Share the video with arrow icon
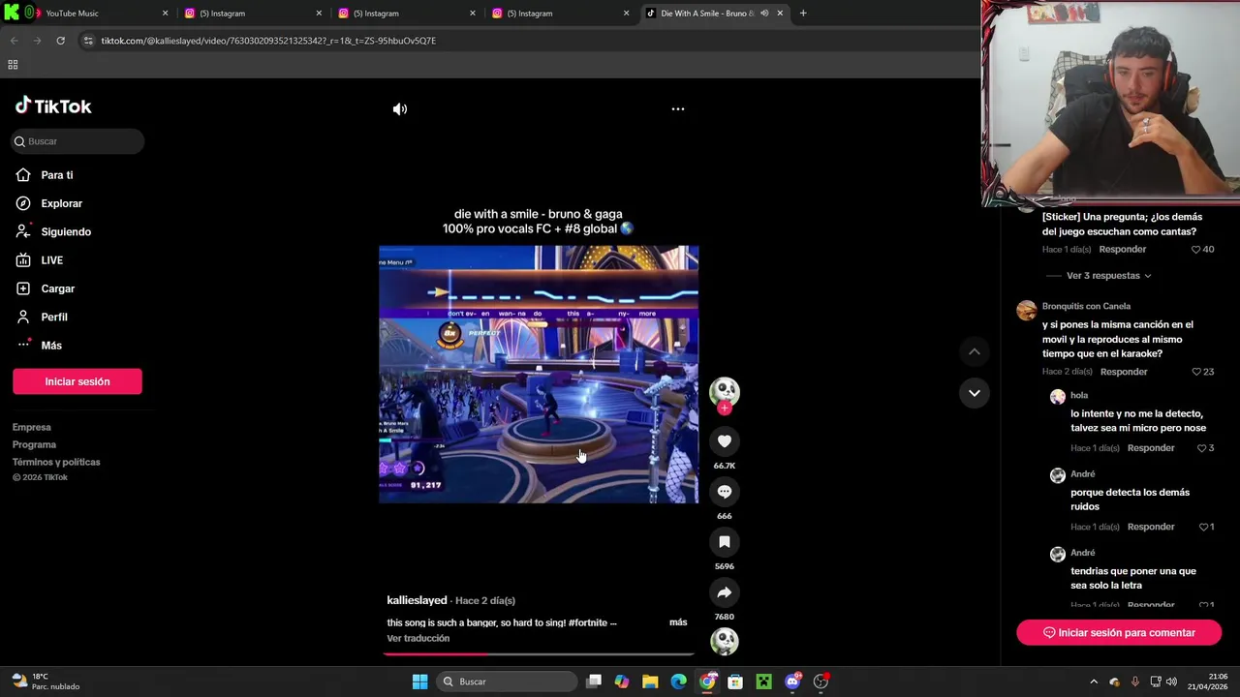1240x697 pixels. [724, 592]
